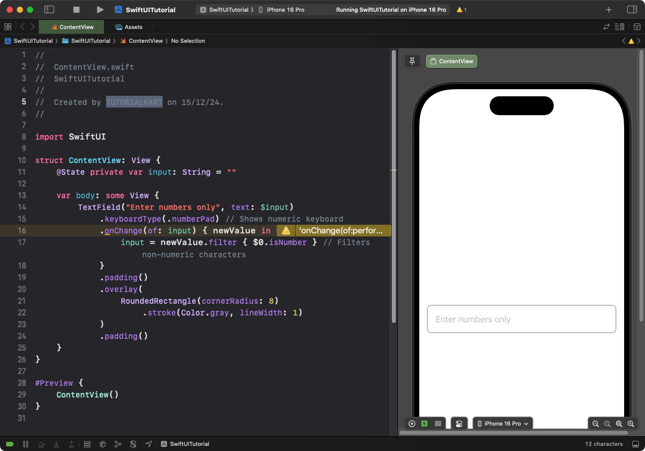Enable selectable preview mode
645x451 pixels.
pos(424,423)
